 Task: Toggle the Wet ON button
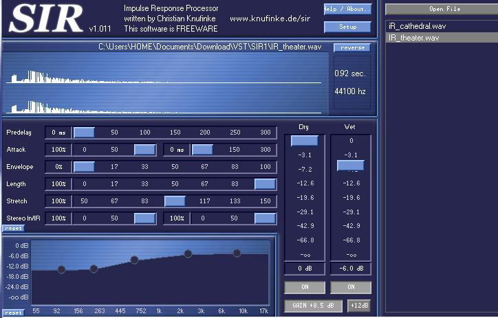pyautogui.click(x=351, y=287)
